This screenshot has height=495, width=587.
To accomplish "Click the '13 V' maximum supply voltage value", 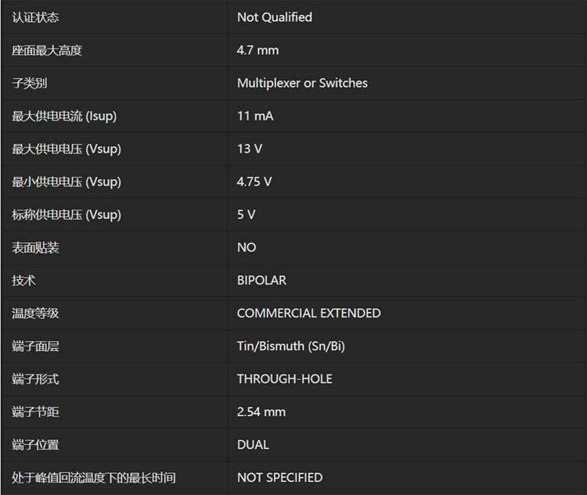I will click(249, 149).
